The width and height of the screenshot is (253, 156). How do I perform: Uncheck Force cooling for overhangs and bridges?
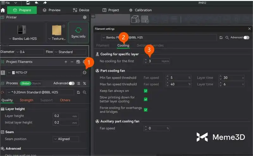pos(145,110)
